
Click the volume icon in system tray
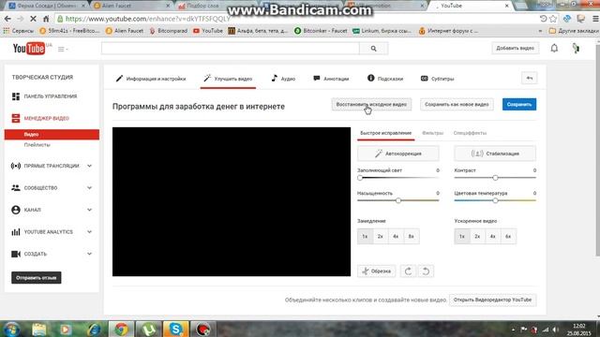[x=556, y=330]
